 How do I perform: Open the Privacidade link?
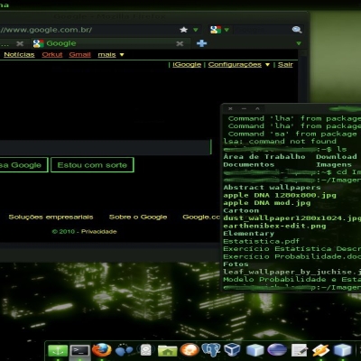(98, 232)
